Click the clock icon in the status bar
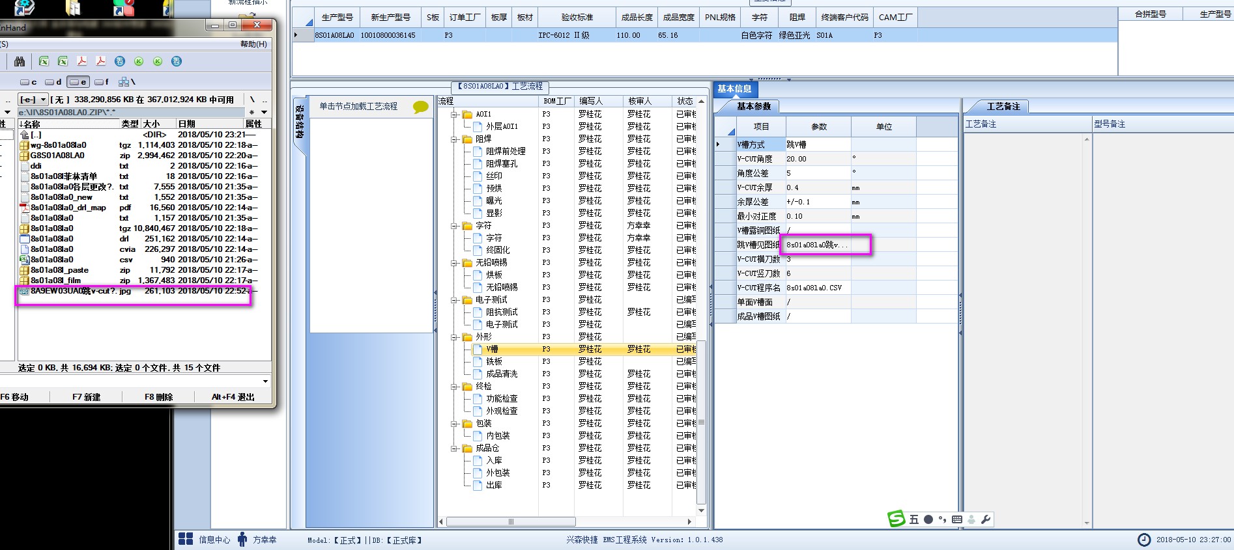 tap(1144, 540)
